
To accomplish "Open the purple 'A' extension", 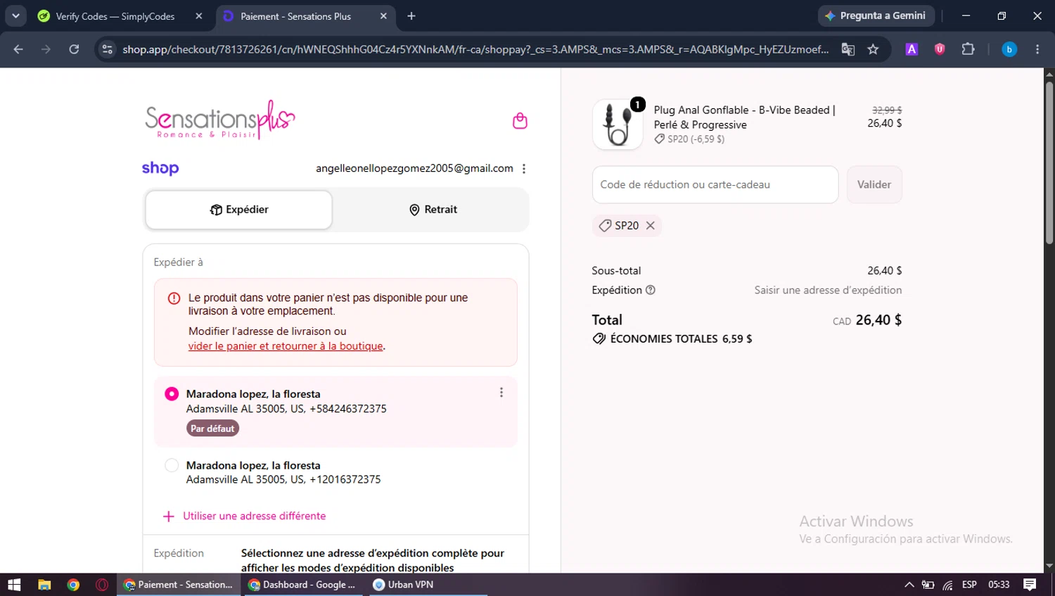I will (x=912, y=49).
